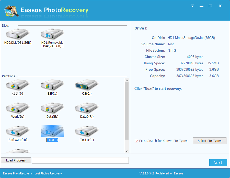Toggle Extra Search for Known File Types
The height and width of the screenshot is (178, 230).
[136, 141]
